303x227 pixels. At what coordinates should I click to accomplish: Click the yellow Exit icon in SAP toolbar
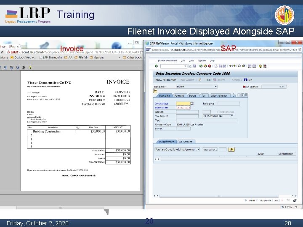point(205,66)
